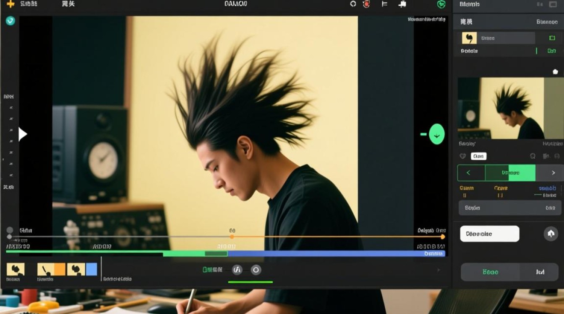Toggle the circular O button under timeline
Viewport: 564px width, 314px height.
pos(256,270)
